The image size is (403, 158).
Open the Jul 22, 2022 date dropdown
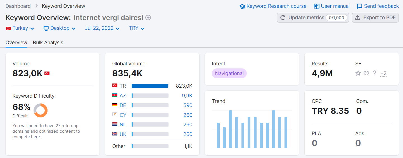tap(102, 28)
